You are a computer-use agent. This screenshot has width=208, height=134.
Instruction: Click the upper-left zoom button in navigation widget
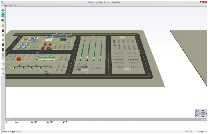197,111
